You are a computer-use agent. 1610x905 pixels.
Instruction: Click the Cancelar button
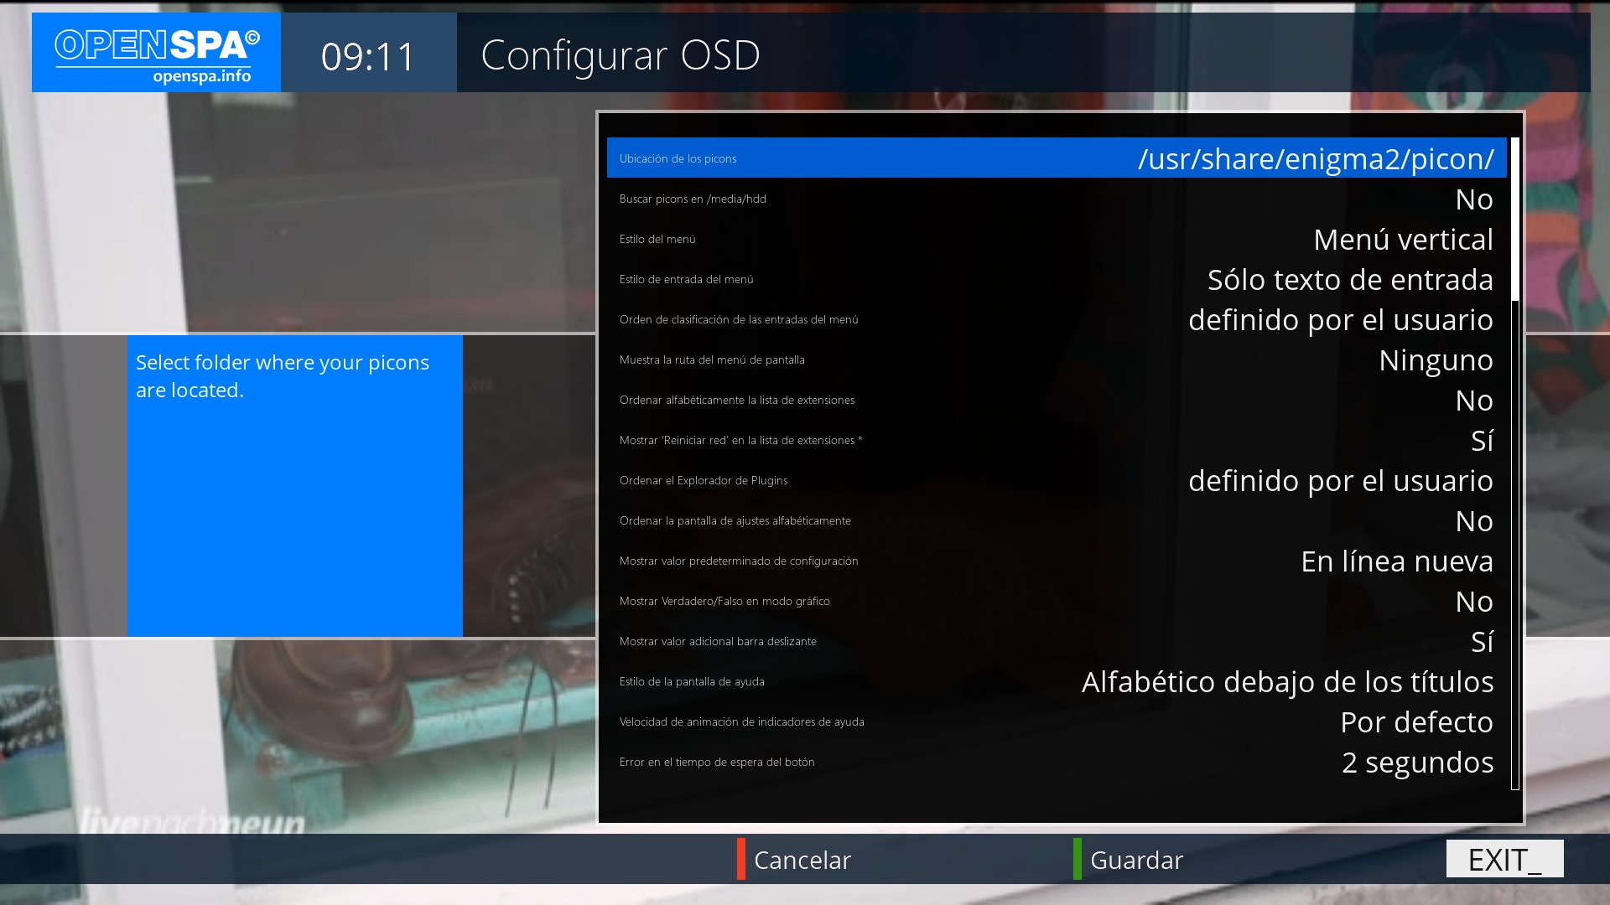[x=802, y=860]
